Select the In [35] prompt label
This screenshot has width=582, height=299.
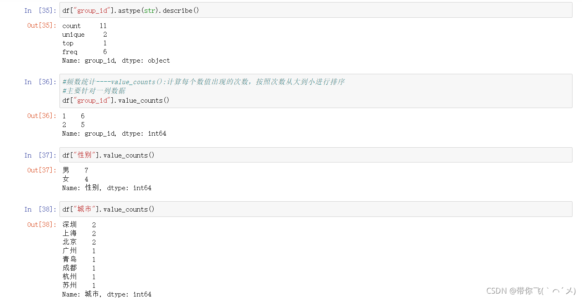pyautogui.click(x=40, y=11)
